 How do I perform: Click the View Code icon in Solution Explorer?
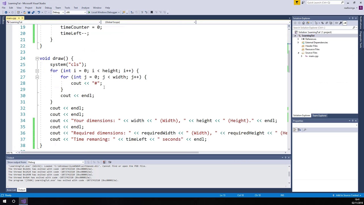coord(336,23)
